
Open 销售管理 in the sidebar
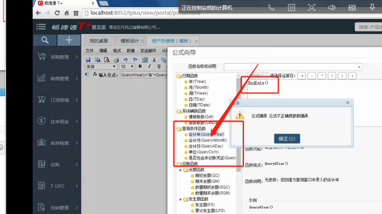coord(57,78)
